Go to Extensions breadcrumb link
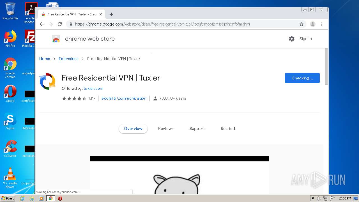Image resolution: width=359 pixels, height=202 pixels. (68, 59)
